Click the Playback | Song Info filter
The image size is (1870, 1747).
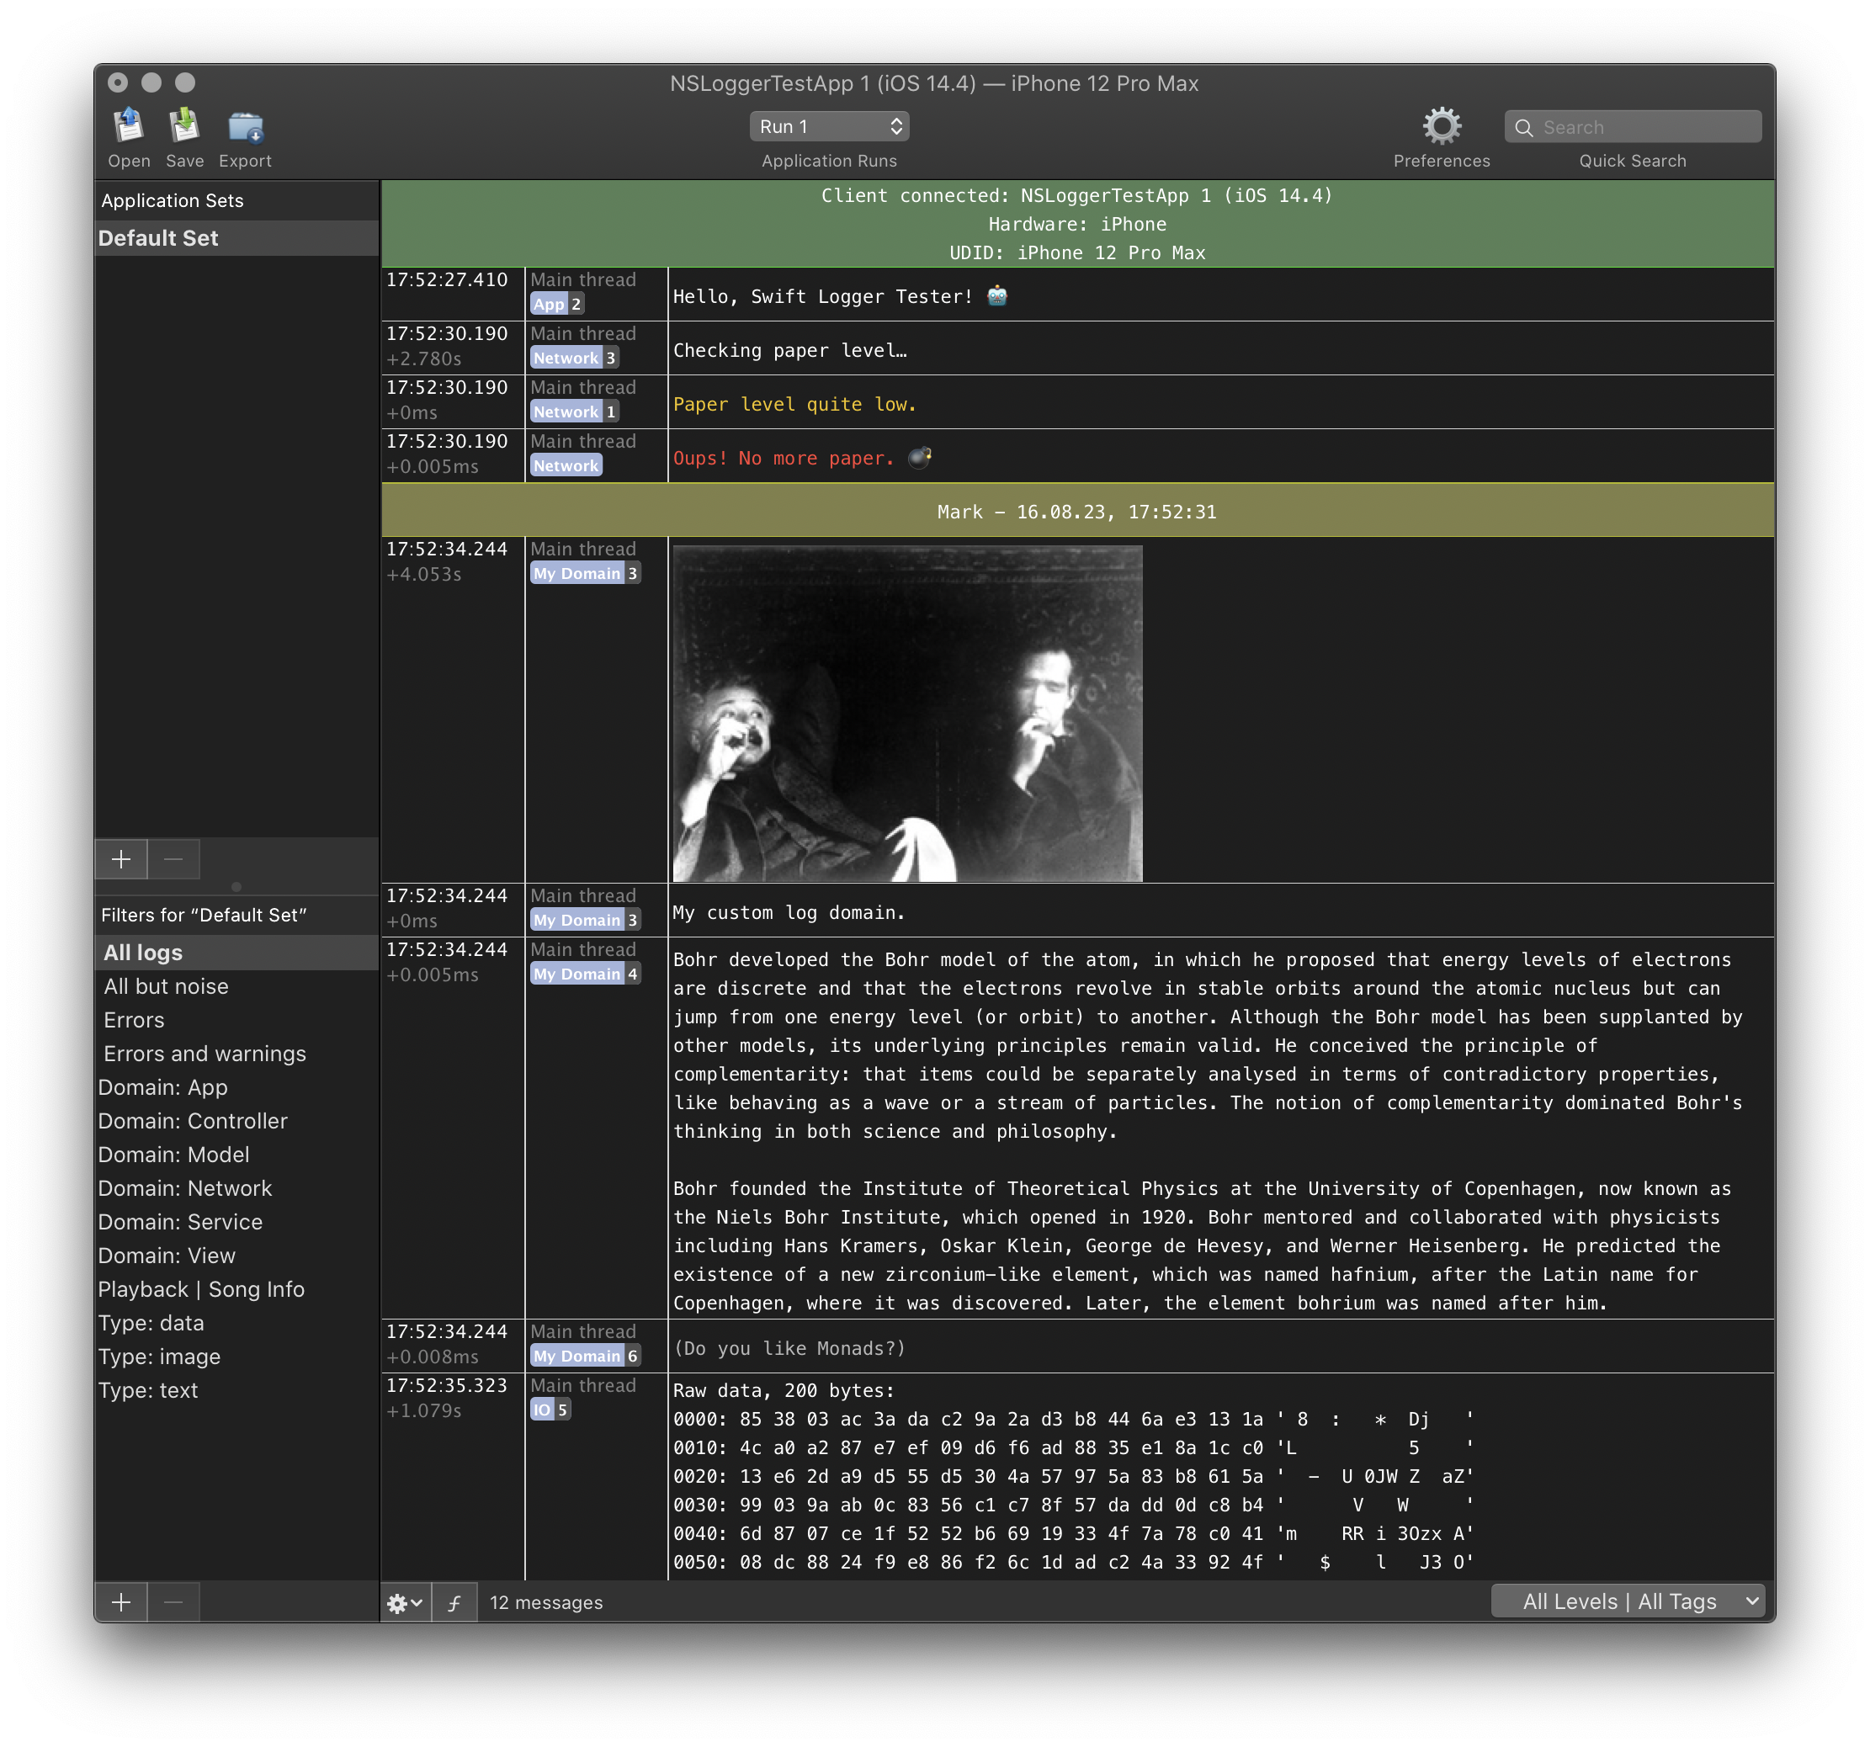click(201, 1289)
